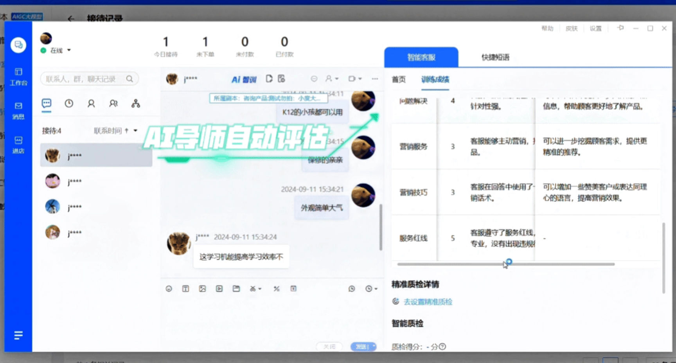Switch to the 智能客服 tab
The height and width of the screenshot is (363, 676).
(x=421, y=57)
